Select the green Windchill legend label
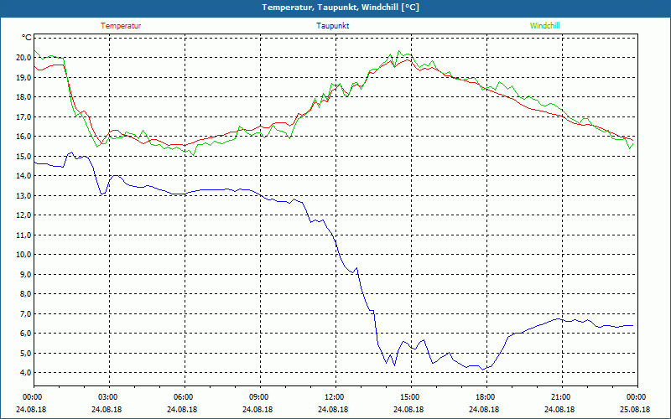This screenshot has height=419, width=671. pos(544,26)
